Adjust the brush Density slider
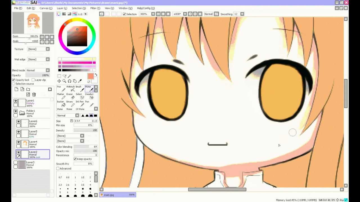360x202 pixels. (85, 130)
